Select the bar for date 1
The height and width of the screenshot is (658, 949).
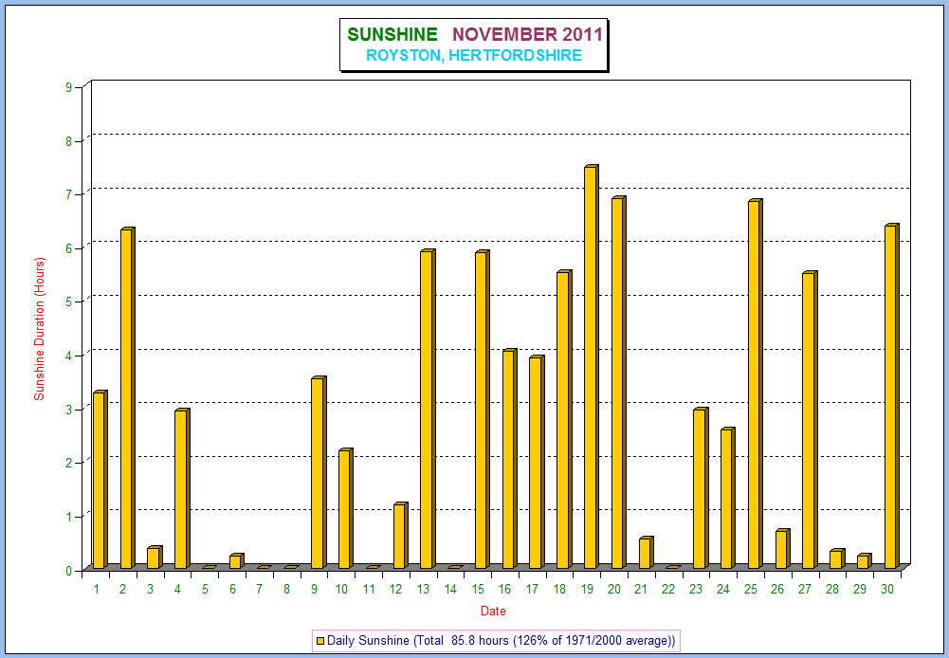coord(100,480)
